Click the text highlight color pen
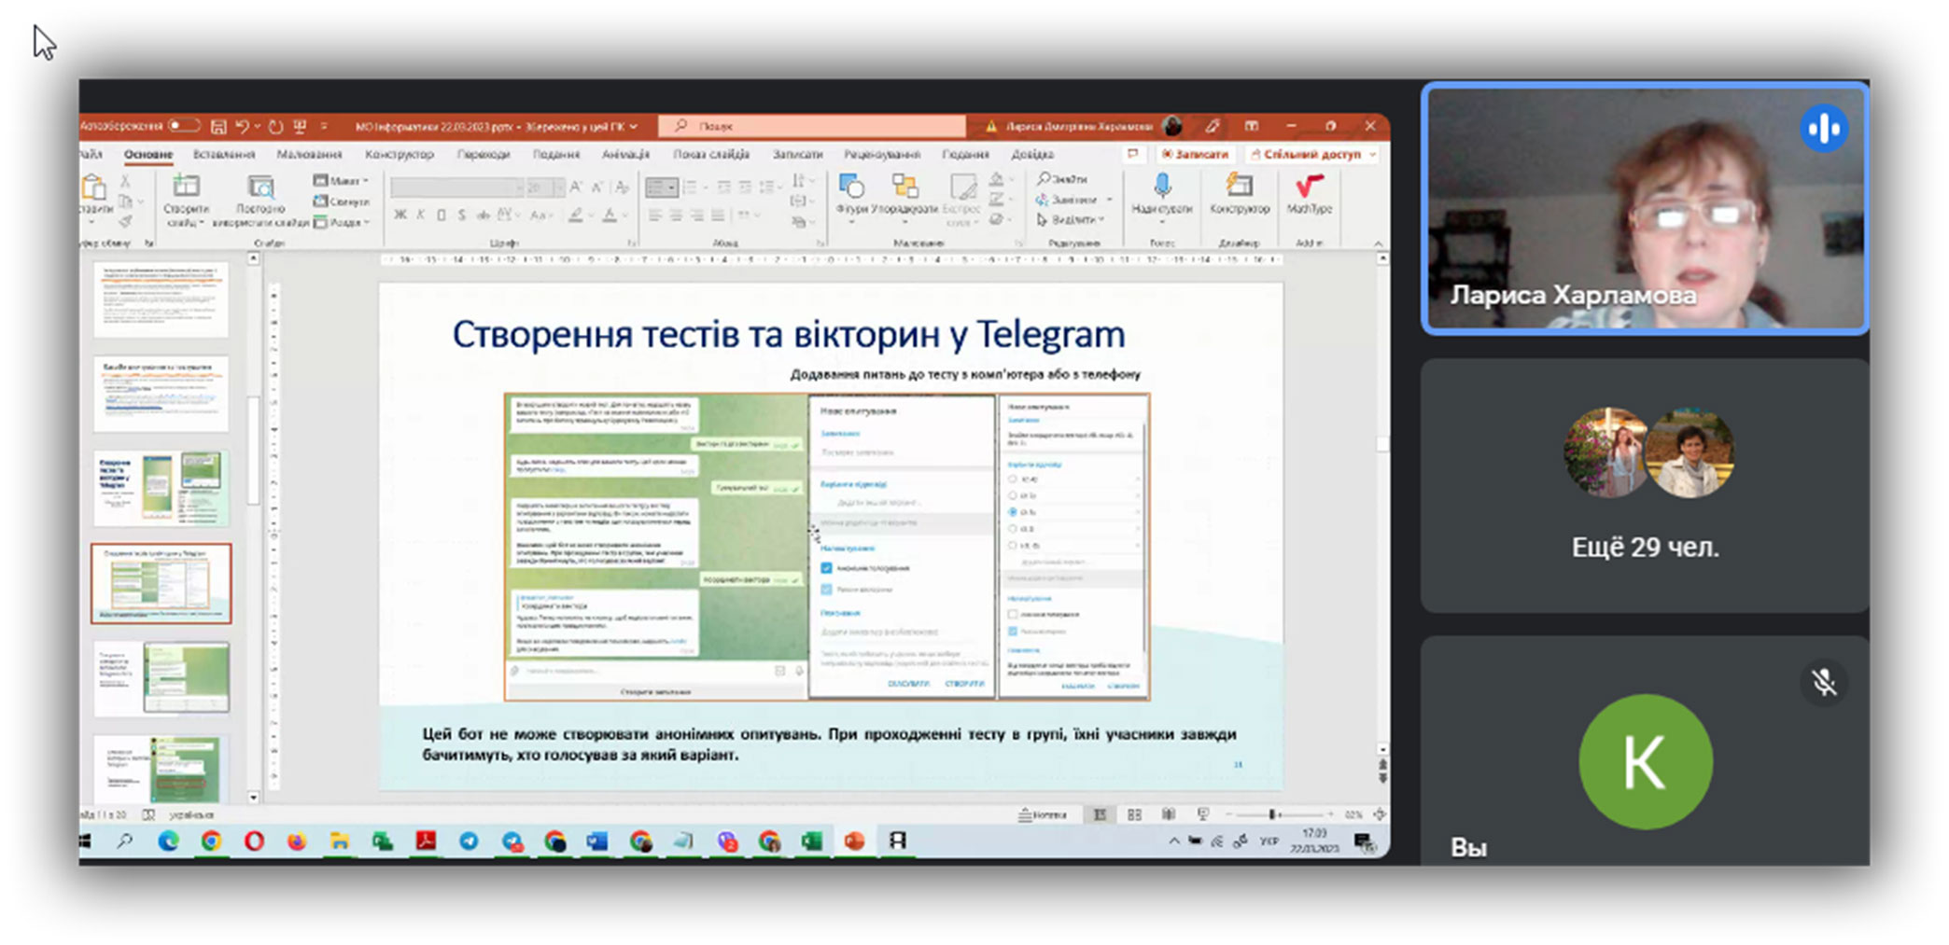The width and height of the screenshot is (1949, 945). tap(577, 215)
